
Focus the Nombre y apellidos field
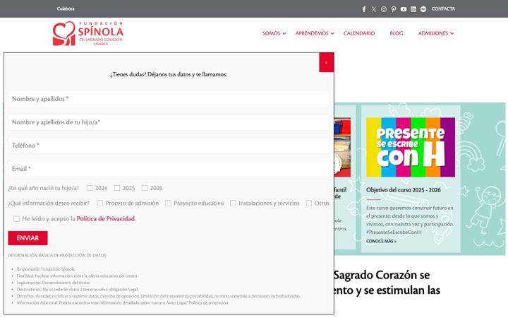[169, 99]
